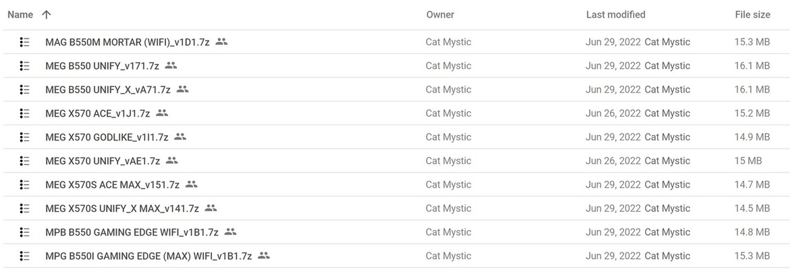This screenshot has width=790, height=276.
Task: Select the MPG B550I GAMING EDGE (MAX) WIFI row
Action: coord(395,256)
